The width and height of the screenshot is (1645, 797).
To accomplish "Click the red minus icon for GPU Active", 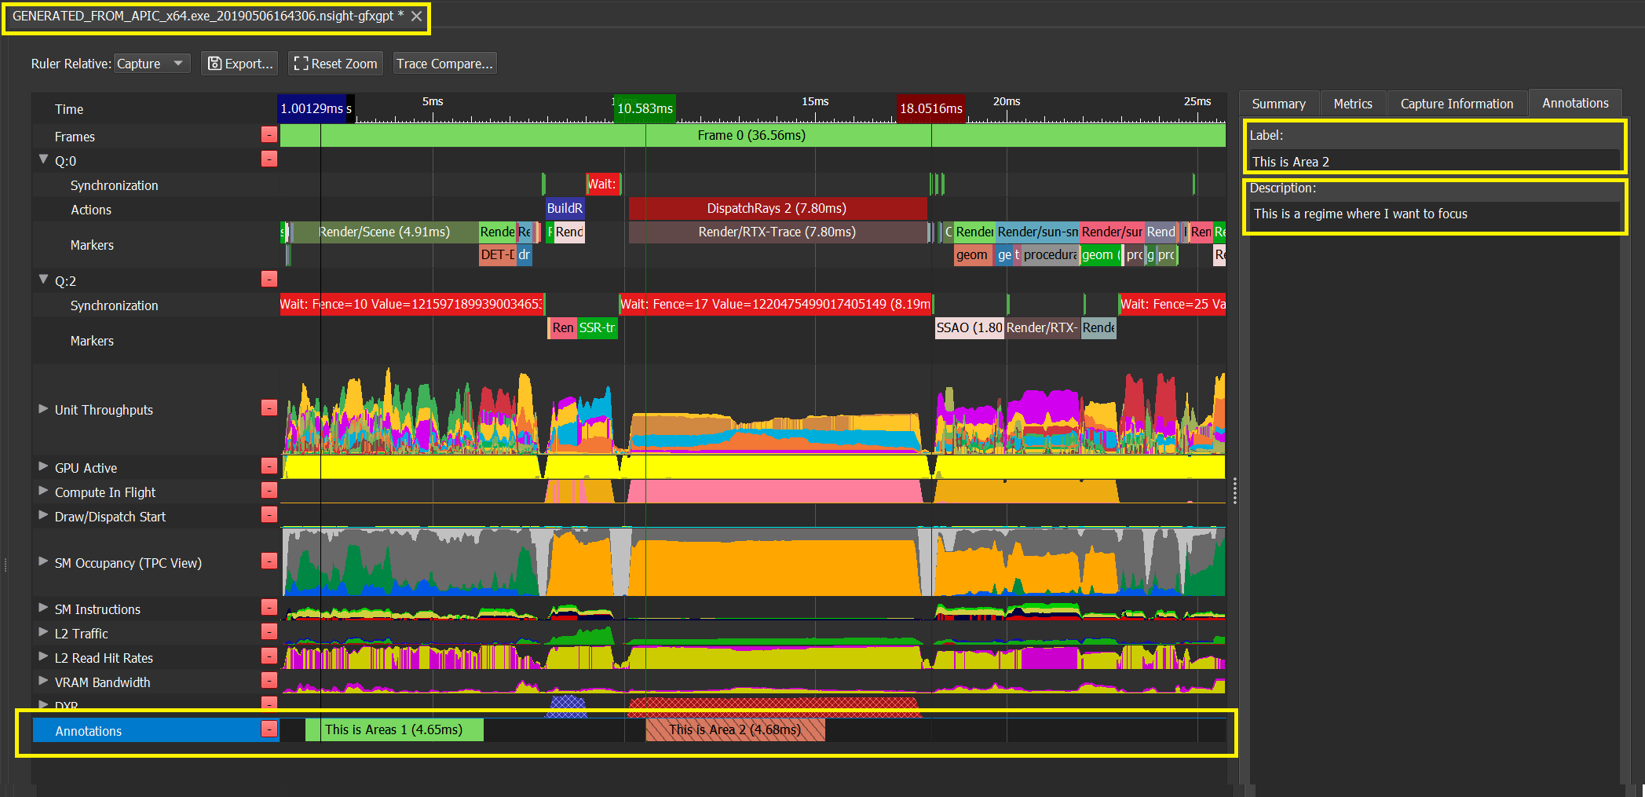I will pos(269,466).
